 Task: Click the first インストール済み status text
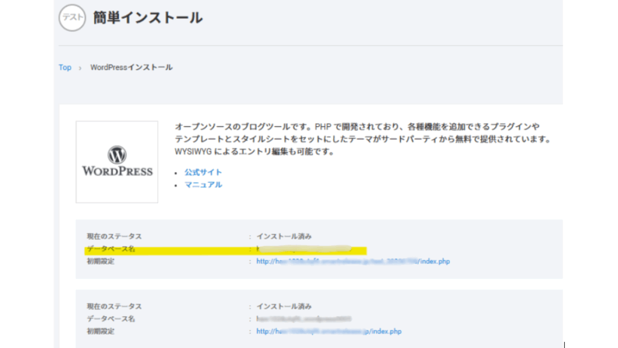point(284,236)
